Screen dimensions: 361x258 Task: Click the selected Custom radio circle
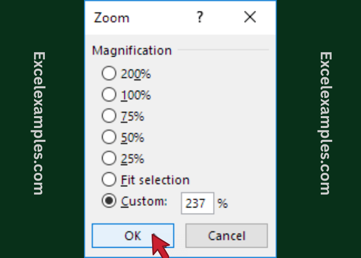click(x=109, y=201)
